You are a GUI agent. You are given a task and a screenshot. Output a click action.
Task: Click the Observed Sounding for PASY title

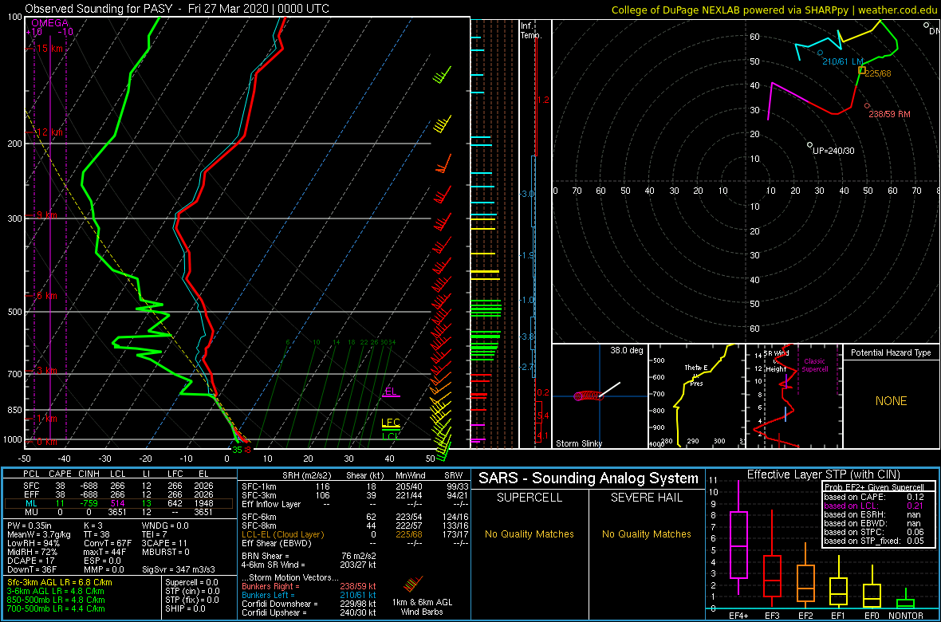click(x=177, y=9)
